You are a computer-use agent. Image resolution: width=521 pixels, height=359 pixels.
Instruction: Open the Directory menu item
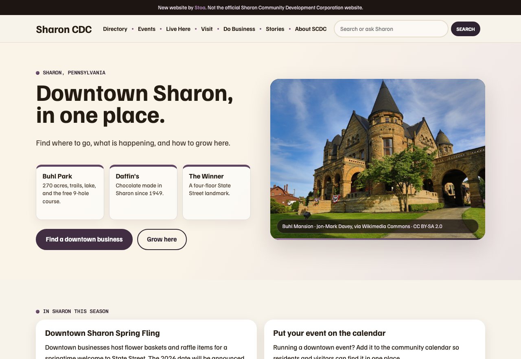115,29
